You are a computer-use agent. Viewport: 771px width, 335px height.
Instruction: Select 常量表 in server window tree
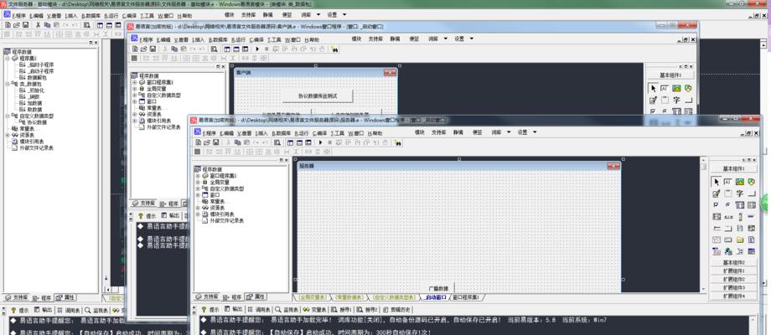click(217, 201)
